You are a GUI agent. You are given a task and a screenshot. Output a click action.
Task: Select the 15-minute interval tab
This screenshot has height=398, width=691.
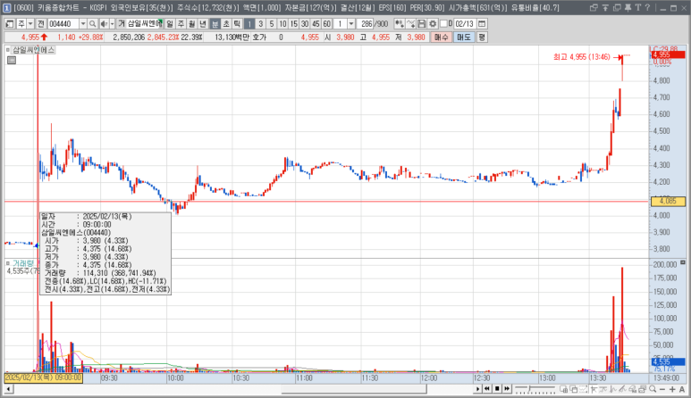(293, 24)
